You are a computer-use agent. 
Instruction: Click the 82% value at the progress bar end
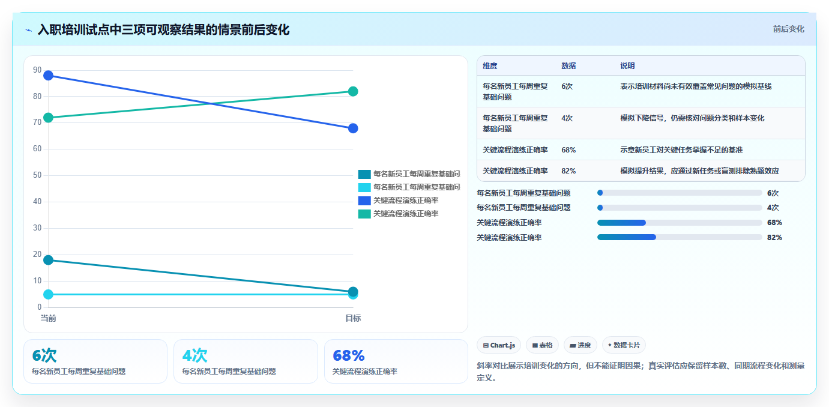(774, 238)
